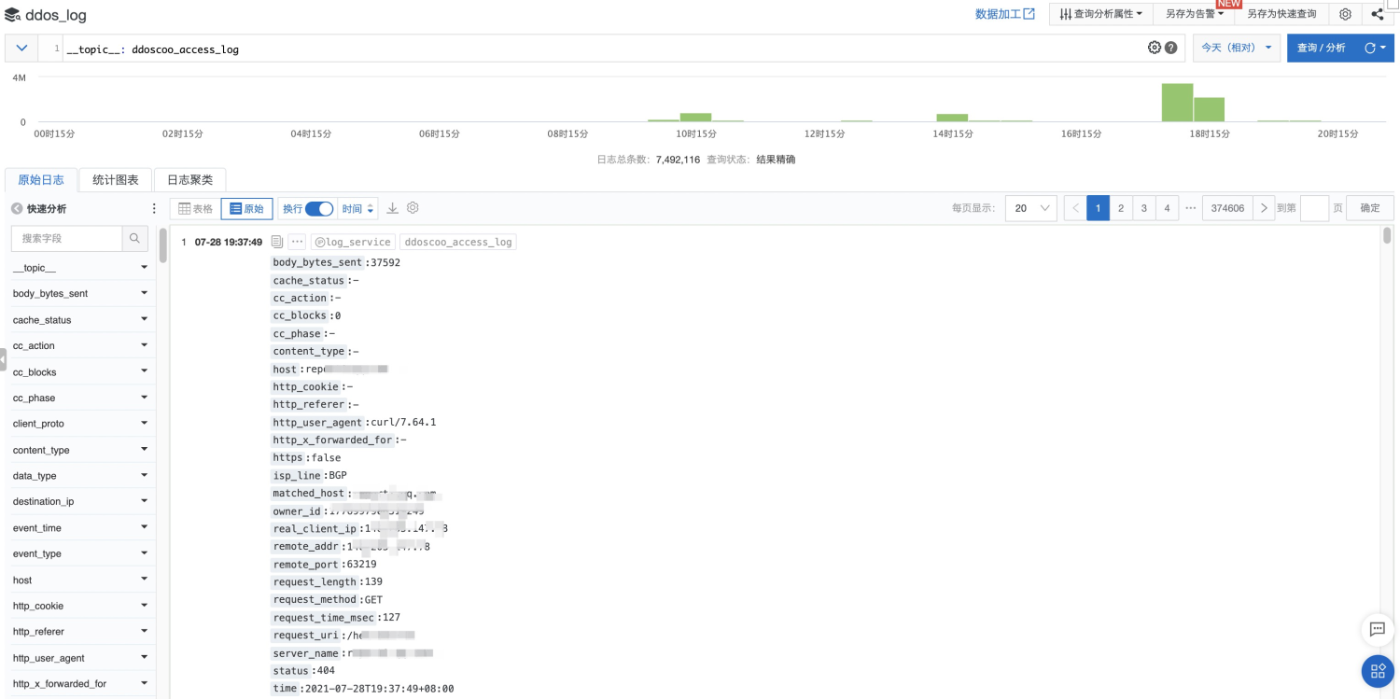Copy the first log entry content icon
The width and height of the screenshot is (1400, 699).
click(x=275, y=241)
